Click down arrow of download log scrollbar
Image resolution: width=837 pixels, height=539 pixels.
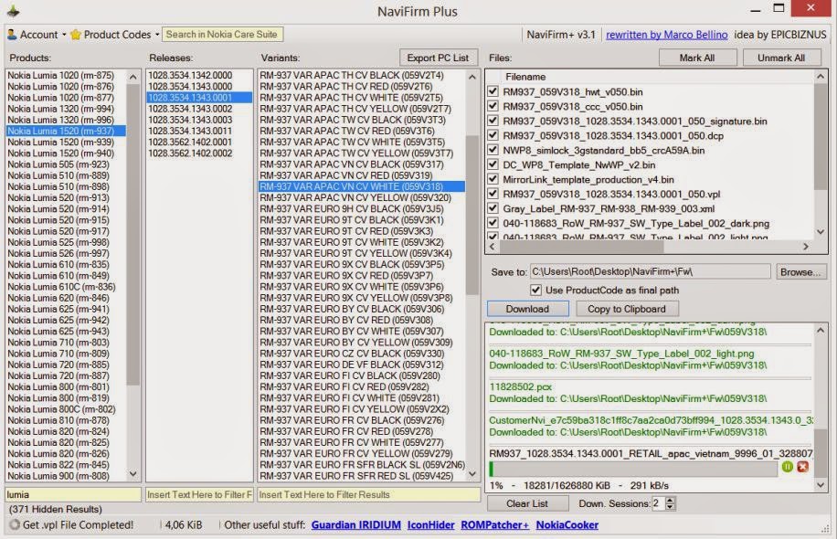click(821, 485)
